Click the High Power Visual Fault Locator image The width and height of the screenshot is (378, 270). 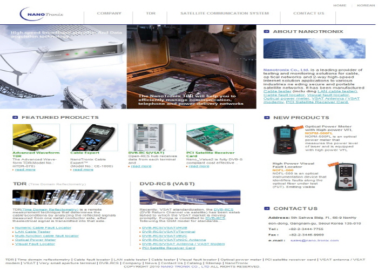[x=346, y=177]
